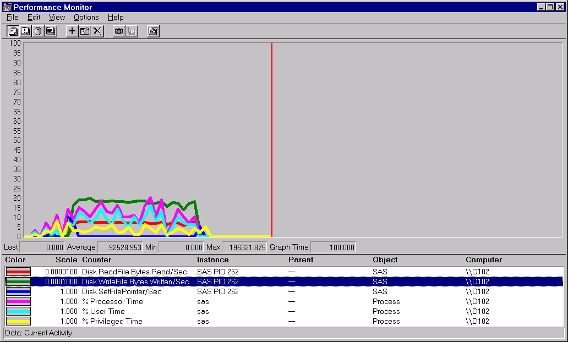Delete the selected counter using X icon
The width and height of the screenshot is (568, 342).
click(97, 31)
